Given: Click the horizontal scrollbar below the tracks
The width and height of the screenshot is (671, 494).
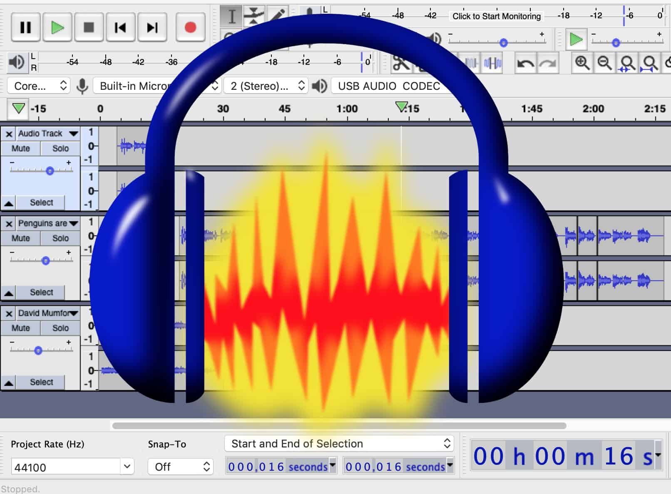Looking at the screenshot, I should [x=339, y=426].
